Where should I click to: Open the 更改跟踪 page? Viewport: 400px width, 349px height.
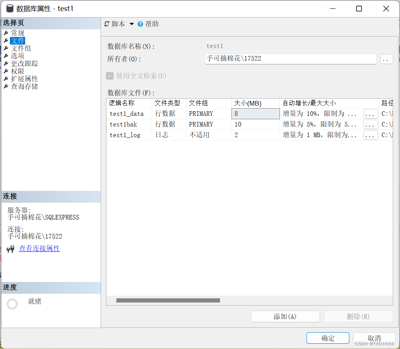24,63
